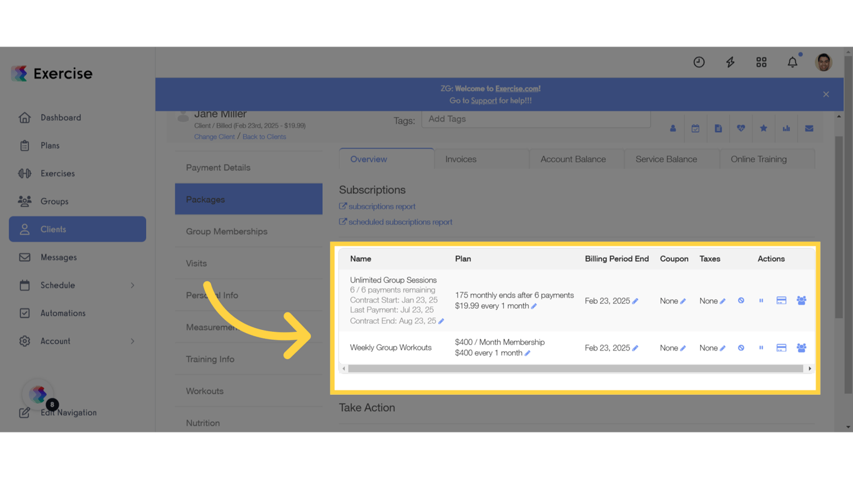Follow the Exercise.com link in banner

(x=518, y=89)
